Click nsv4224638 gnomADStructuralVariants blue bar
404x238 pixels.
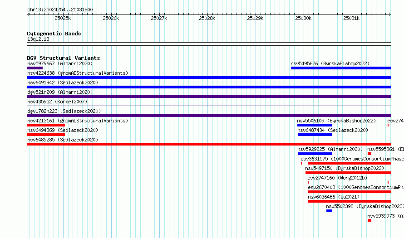[x=209, y=78]
